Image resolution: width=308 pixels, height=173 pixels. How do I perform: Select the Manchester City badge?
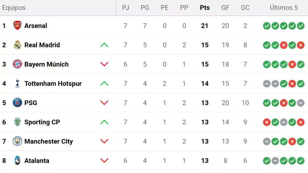[17, 141]
